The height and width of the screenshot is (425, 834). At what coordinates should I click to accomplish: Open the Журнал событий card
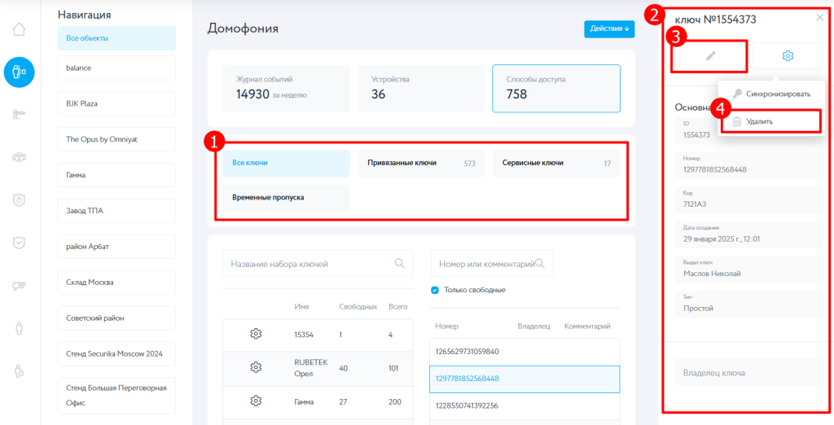286,88
